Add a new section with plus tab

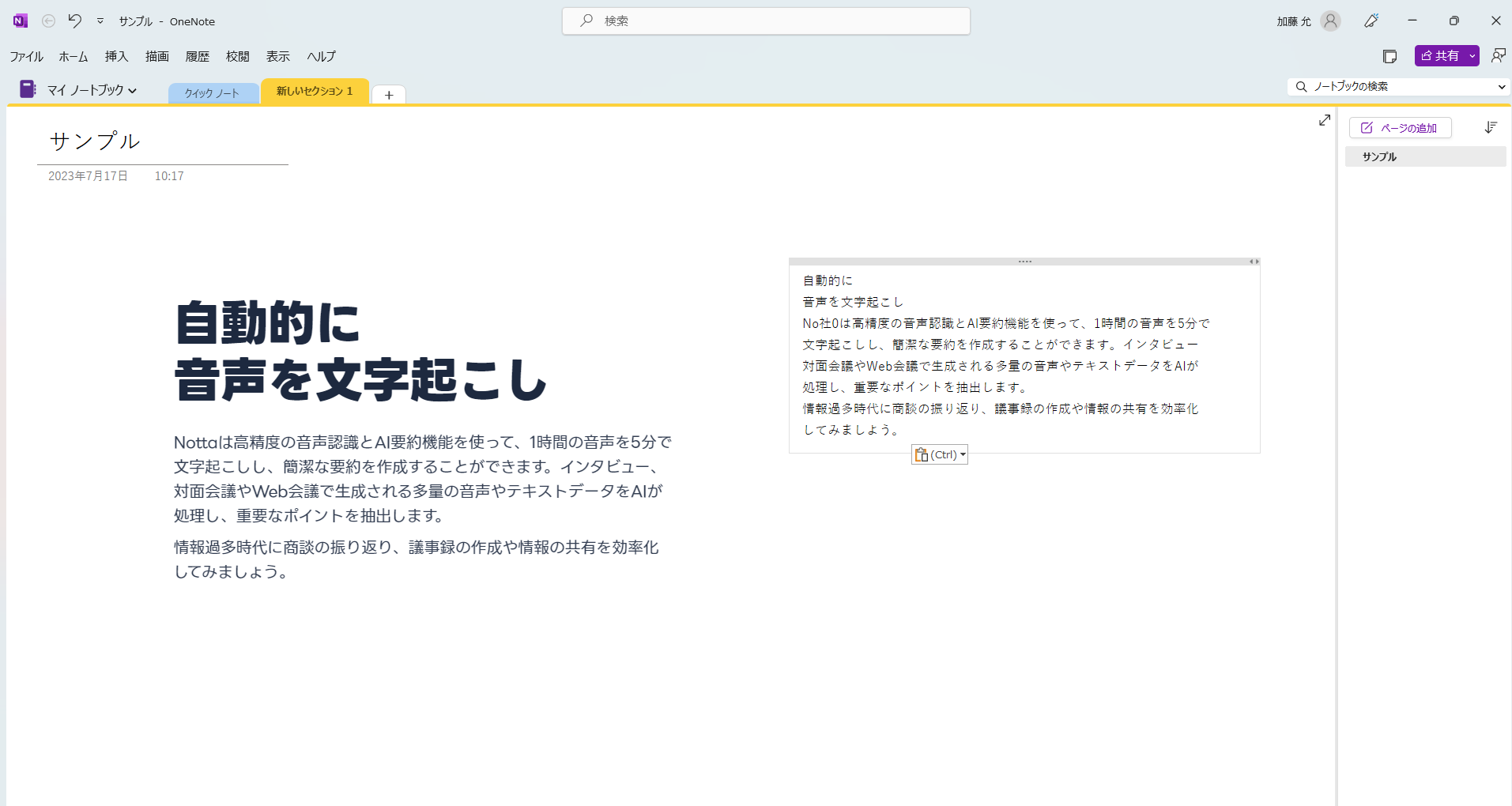coord(389,95)
